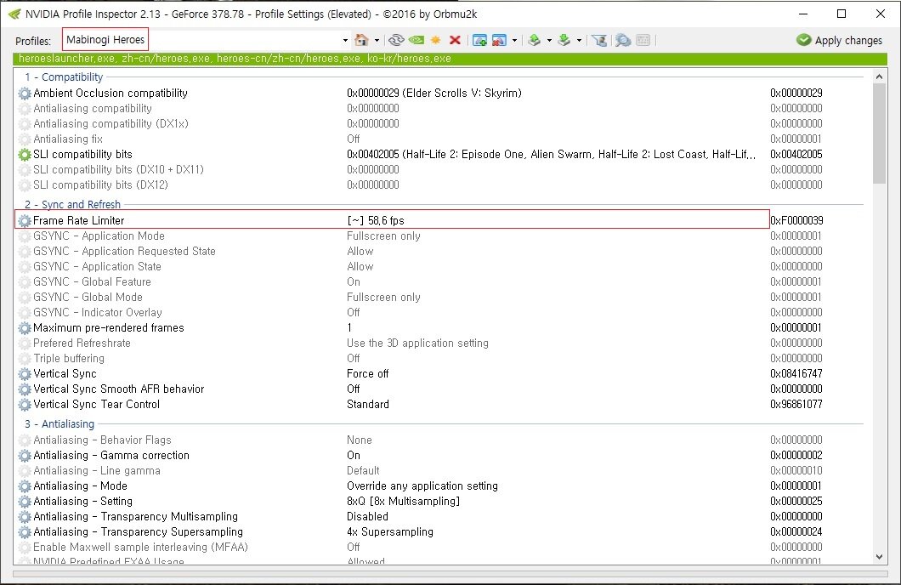901x585 pixels.
Task: Select 'GSYNC - Application Mode' row
Action: coord(441,236)
